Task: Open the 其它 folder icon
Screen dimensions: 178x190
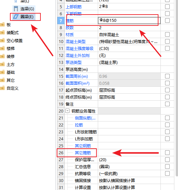Action: coord(2,80)
